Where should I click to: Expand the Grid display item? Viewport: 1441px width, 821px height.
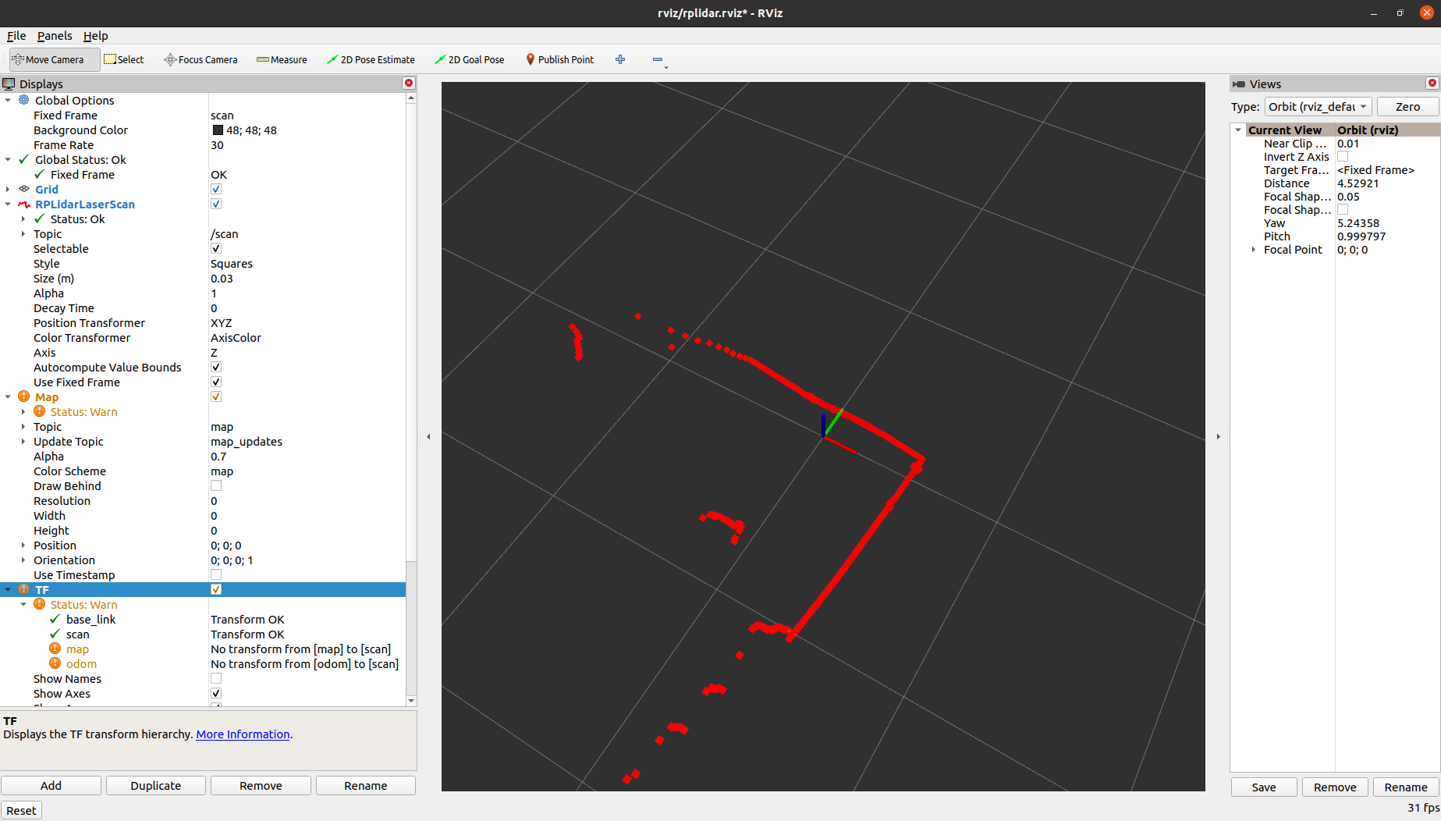click(x=8, y=189)
